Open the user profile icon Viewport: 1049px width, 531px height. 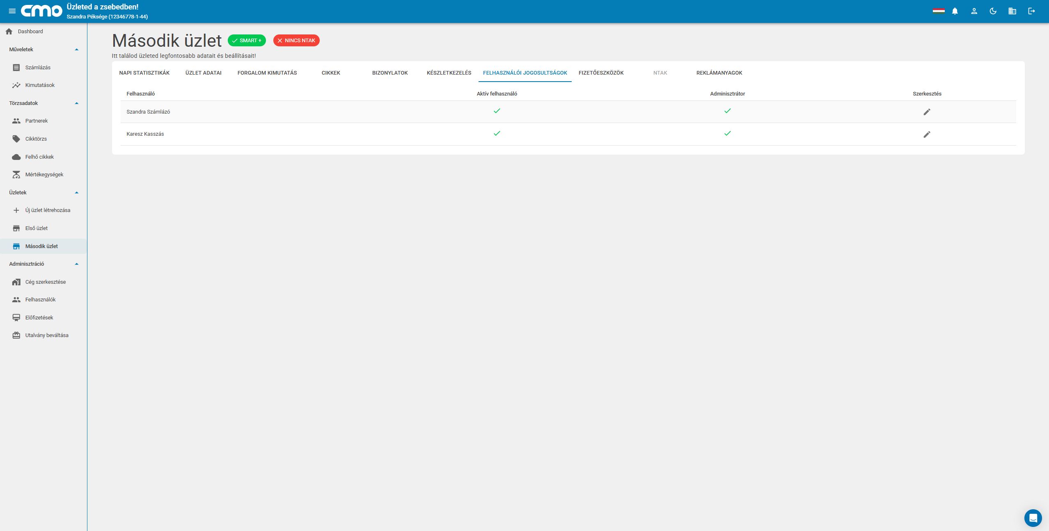coord(974,11)
